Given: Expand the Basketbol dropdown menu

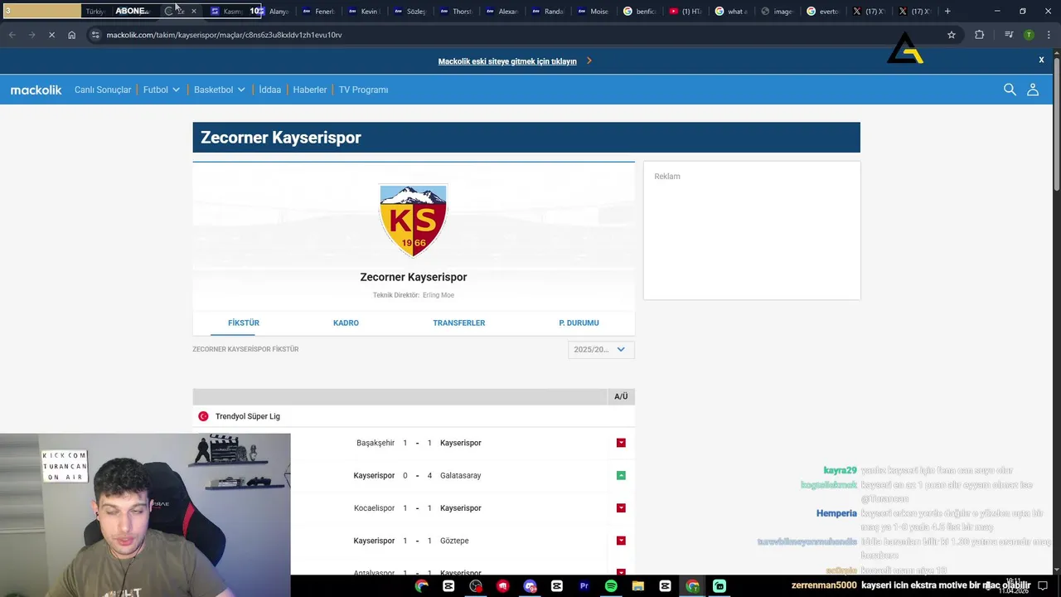Looking at the screenshot, I should [x=220, y=90].
